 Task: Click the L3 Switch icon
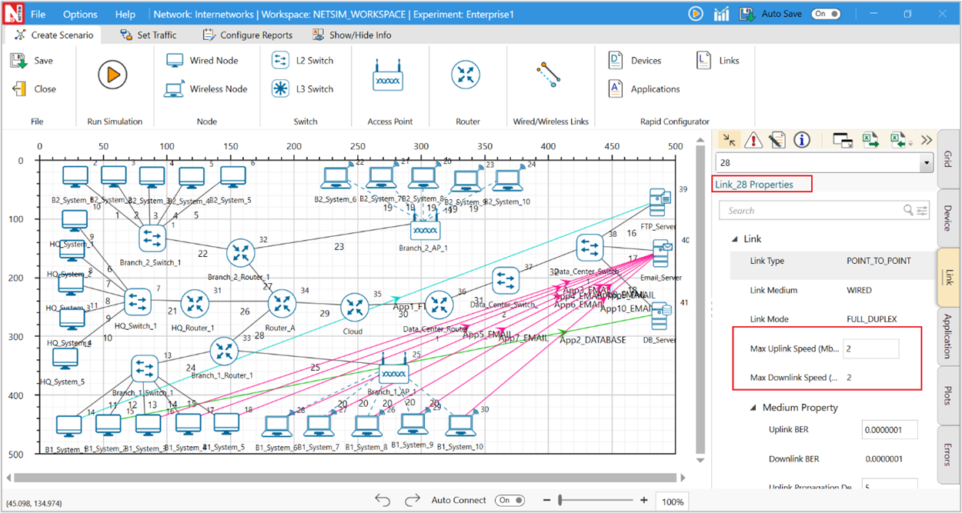coord(281,89)
